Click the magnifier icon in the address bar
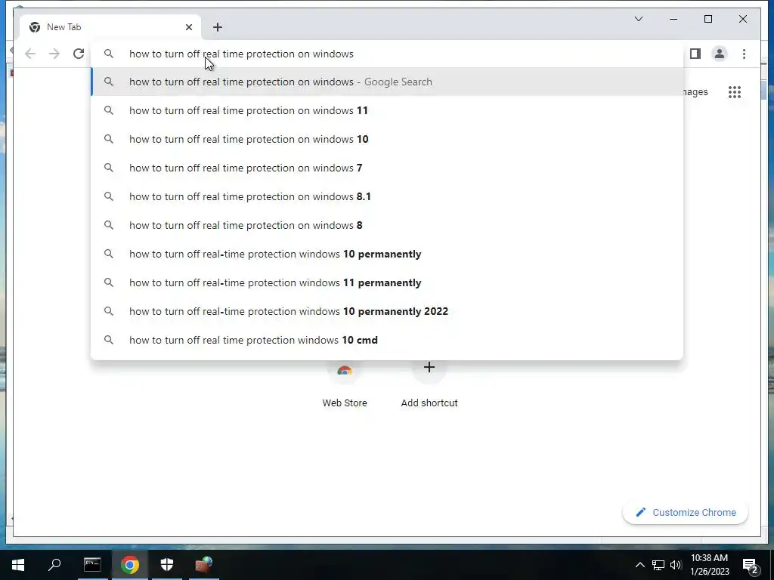Screen dimensions: 774x580 [109, 54]
